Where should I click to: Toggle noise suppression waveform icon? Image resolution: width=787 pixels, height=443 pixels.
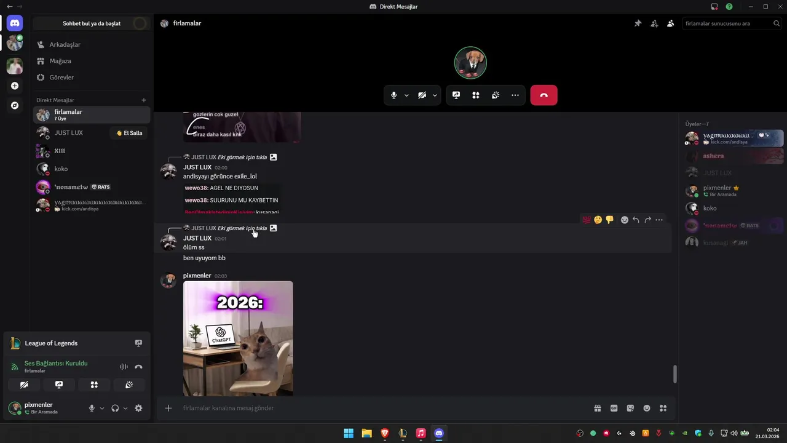124,367
